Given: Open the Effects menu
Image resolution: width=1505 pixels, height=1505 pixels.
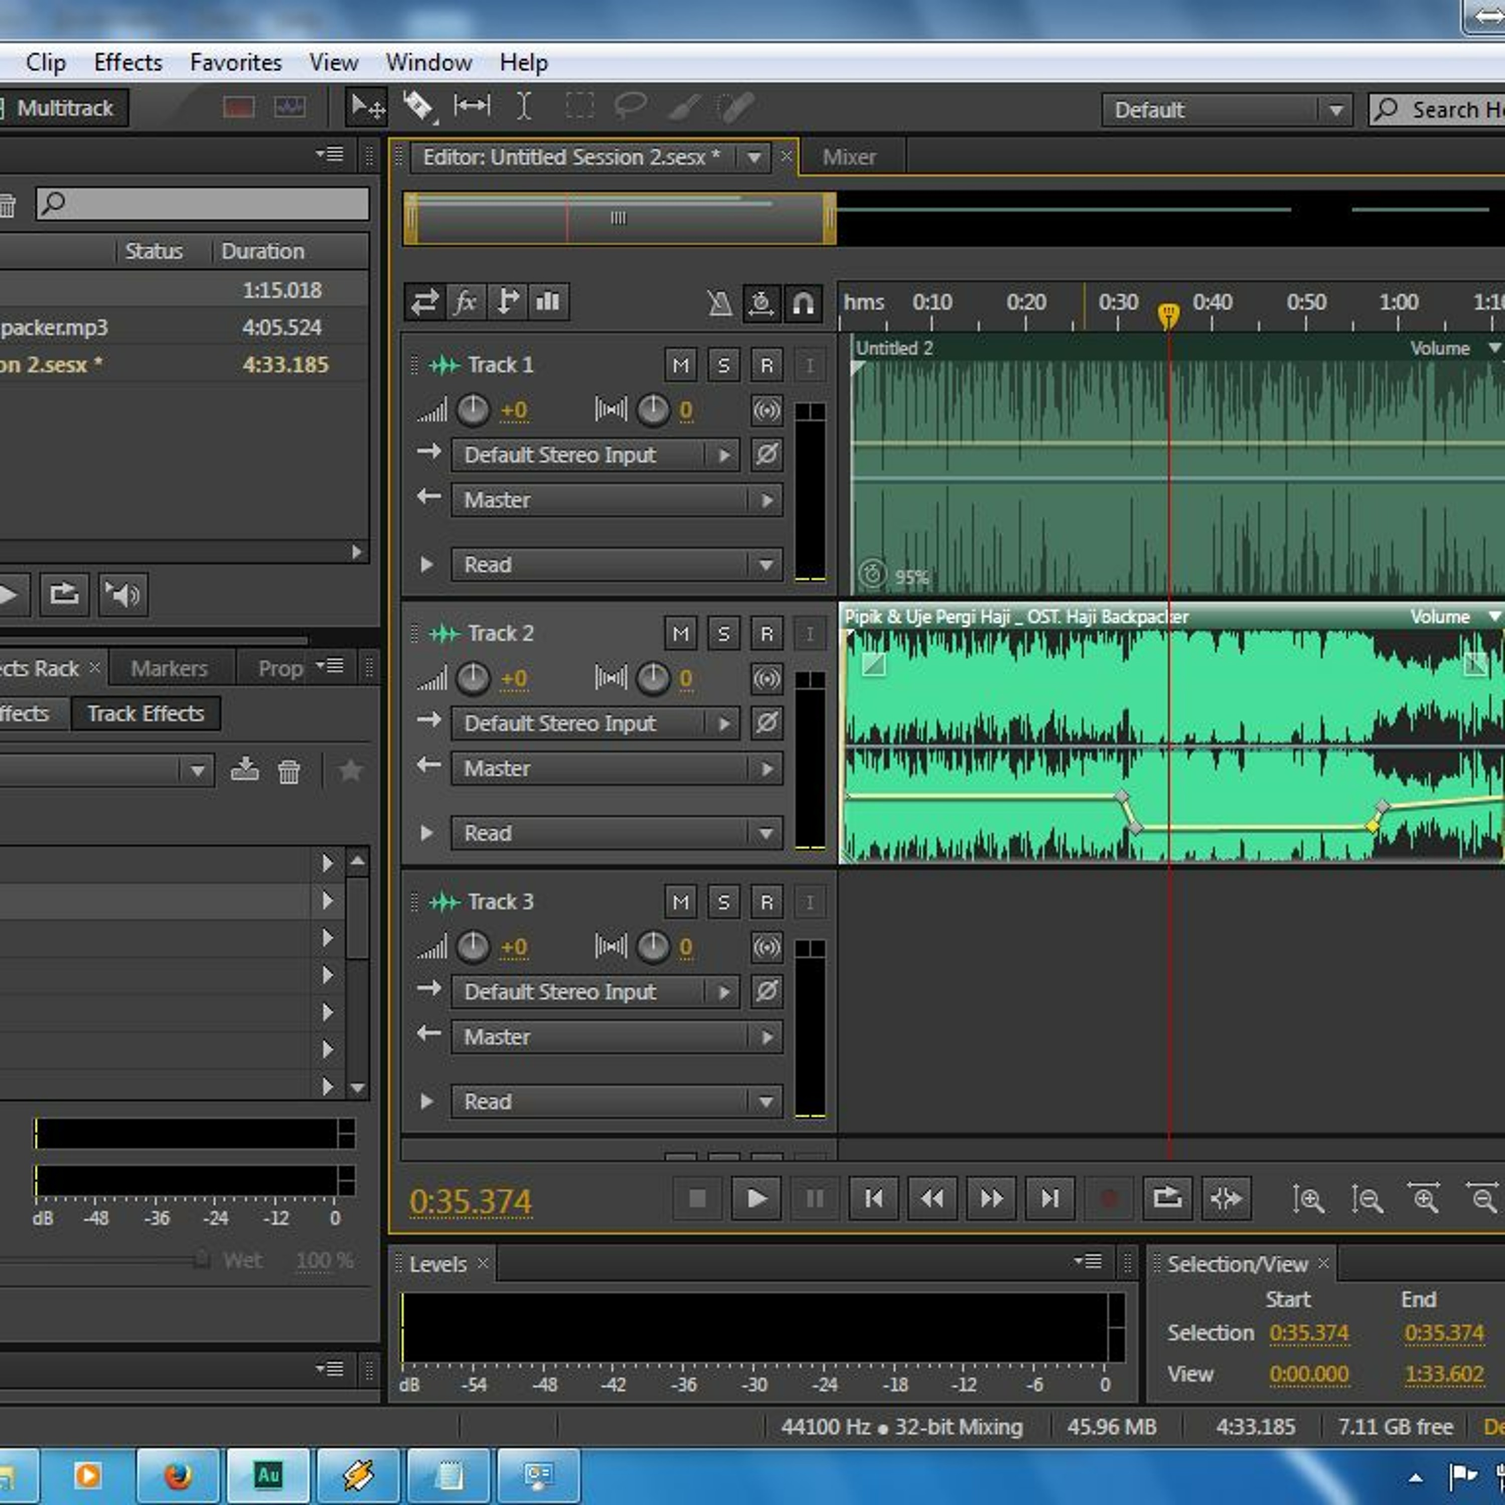Looking at the screenshot, I should [128, 62].
